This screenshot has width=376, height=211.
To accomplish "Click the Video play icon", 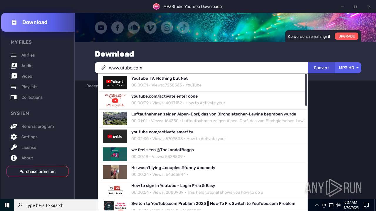I will click(14, 76).
